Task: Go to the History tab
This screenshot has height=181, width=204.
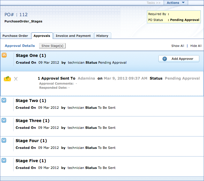Action: click(x=102, y=36)
